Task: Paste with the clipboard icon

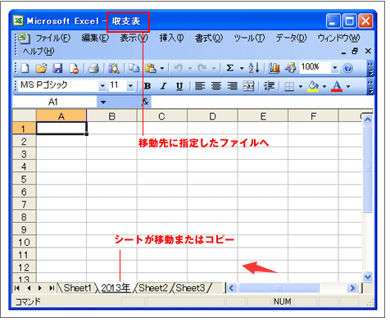Action: point(151,68)
